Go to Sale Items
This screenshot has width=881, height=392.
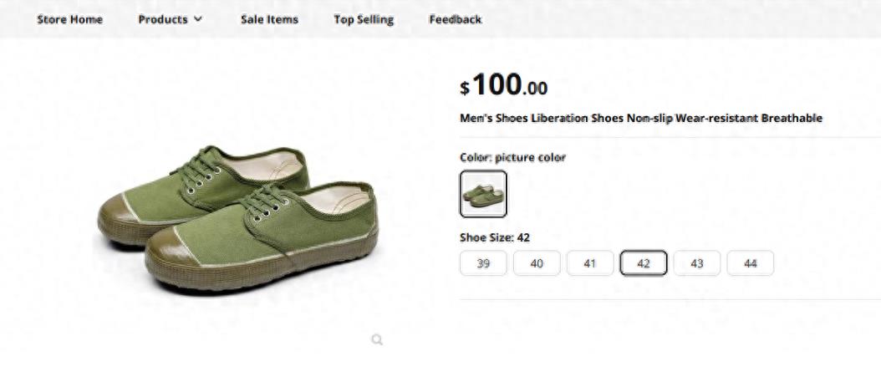269,19
